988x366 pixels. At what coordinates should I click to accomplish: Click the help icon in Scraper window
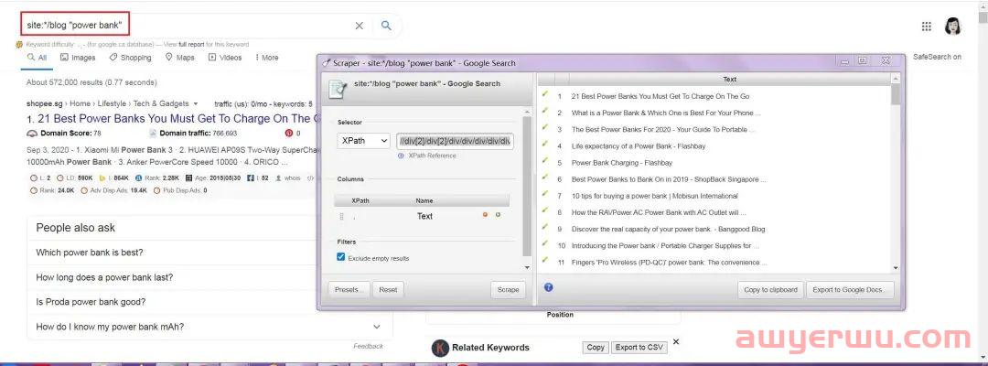[x=548, y=287]
